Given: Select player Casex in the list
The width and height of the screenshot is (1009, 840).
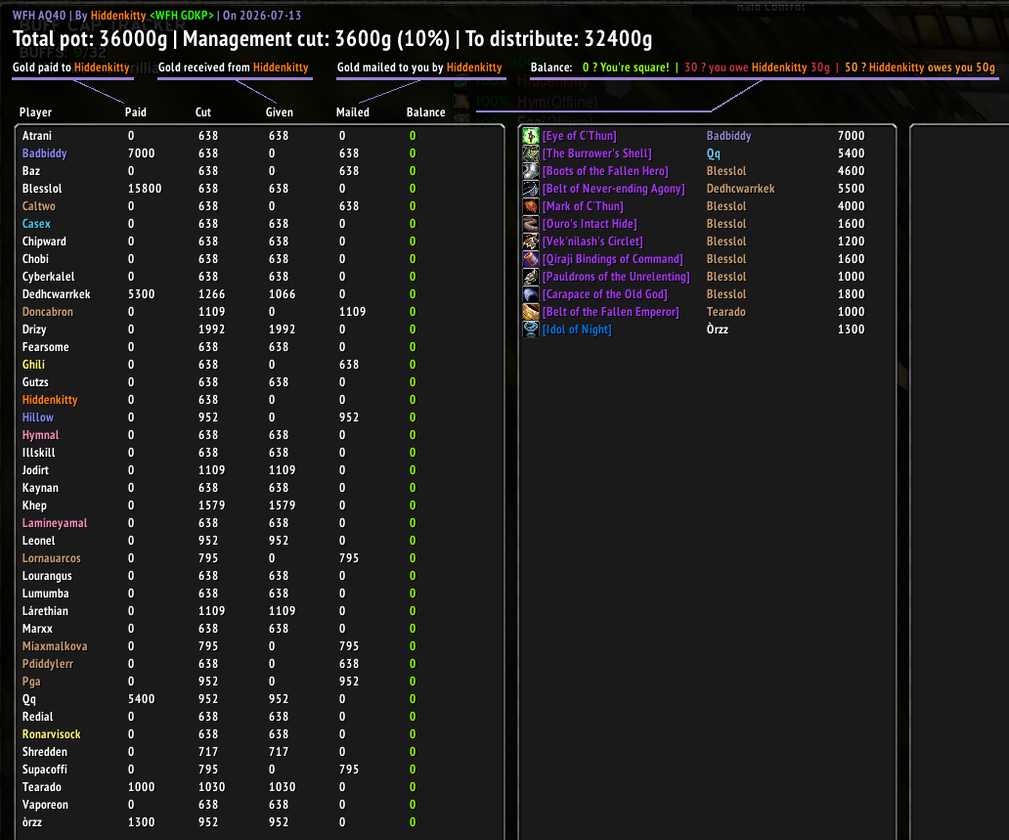Looking at the screenshot, I should 36,224.
